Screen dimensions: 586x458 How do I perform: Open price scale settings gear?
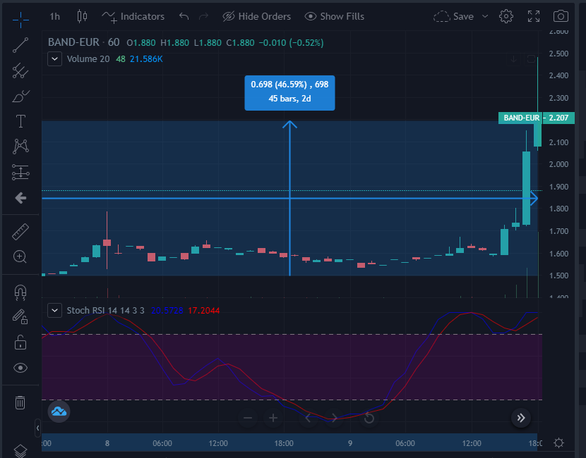point(559,442)
